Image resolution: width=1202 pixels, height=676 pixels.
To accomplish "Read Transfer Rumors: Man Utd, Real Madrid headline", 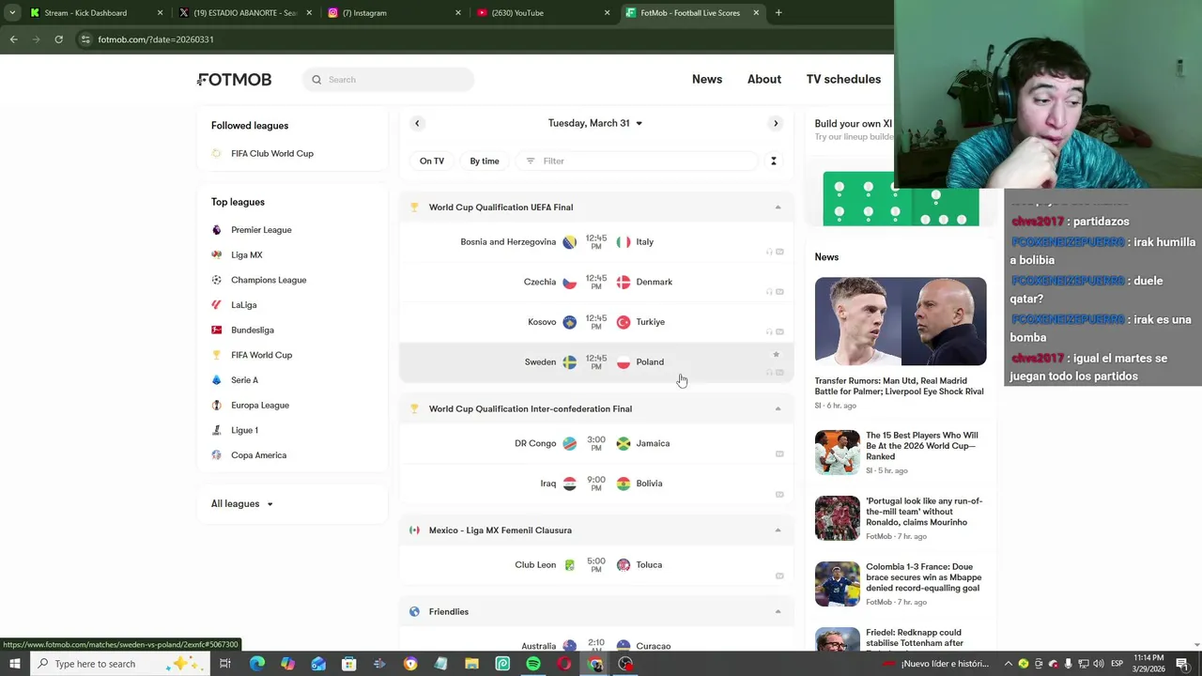I will click(x=900, y=386).
